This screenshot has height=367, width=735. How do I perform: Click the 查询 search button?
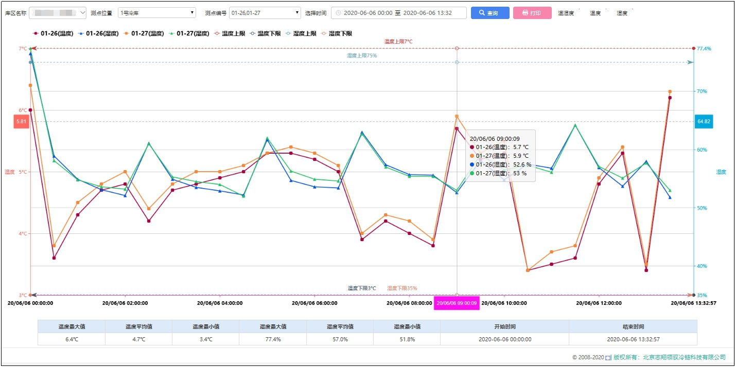pos(489,13)
